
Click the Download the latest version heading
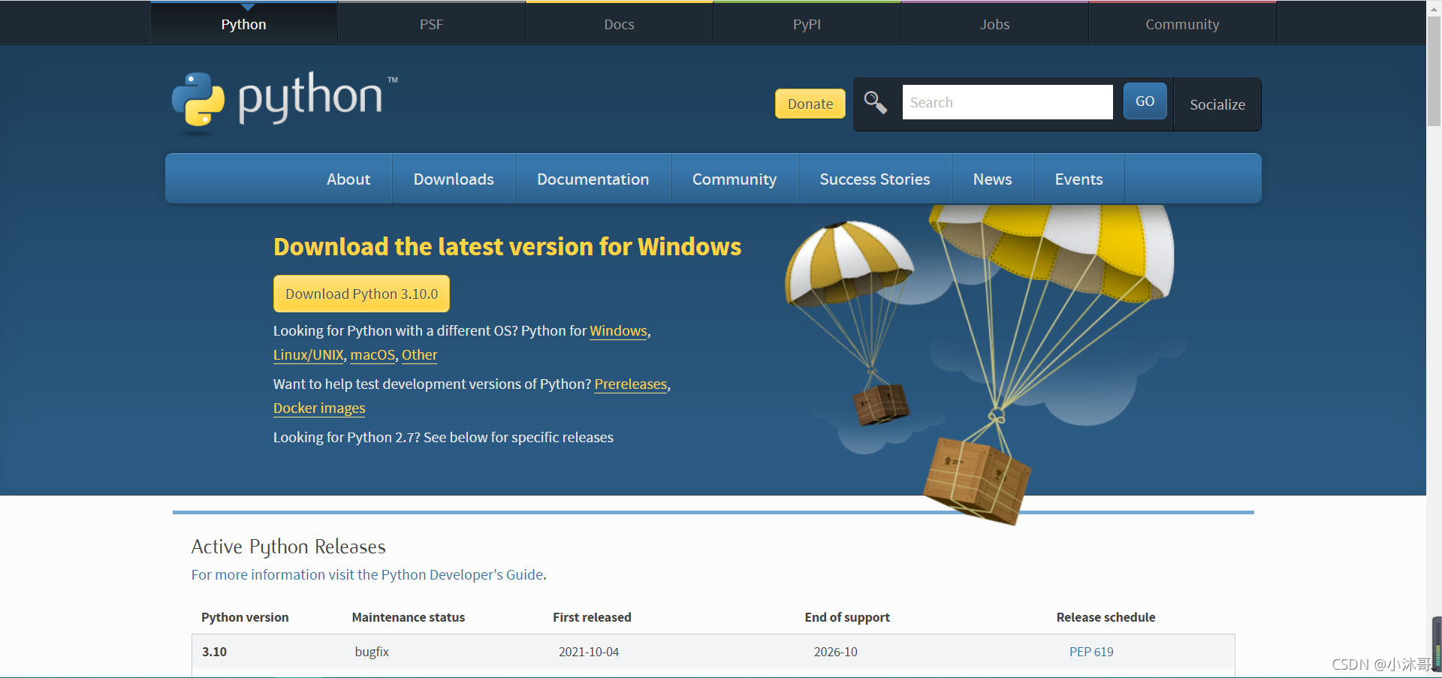tap(507, 247)
